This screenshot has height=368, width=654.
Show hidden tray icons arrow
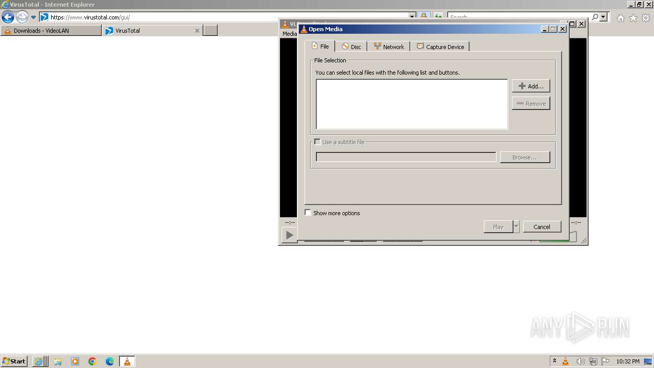tap(554, 361)
